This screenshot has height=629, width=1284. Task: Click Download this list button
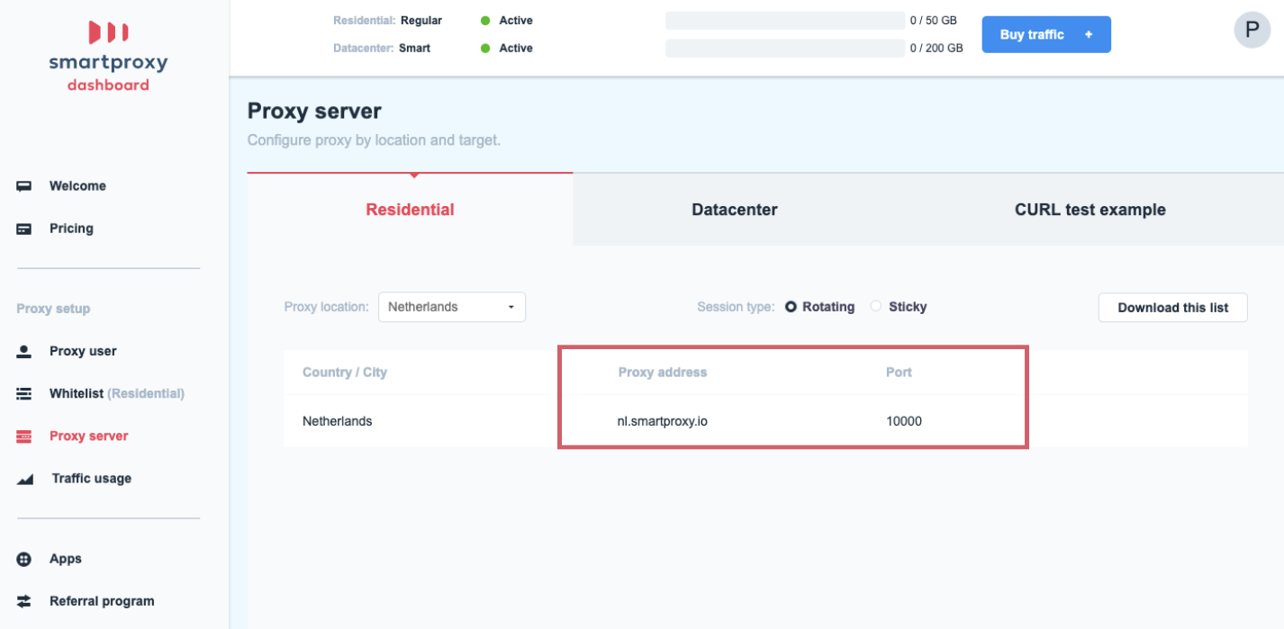[x=1173, y=308]
